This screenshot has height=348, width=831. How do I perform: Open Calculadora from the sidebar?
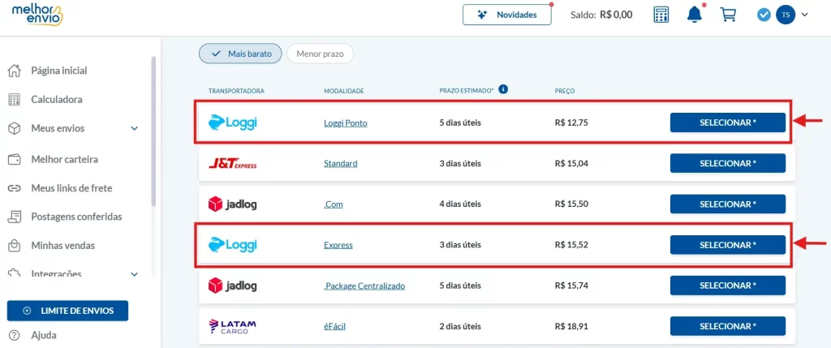pos(57,100)
